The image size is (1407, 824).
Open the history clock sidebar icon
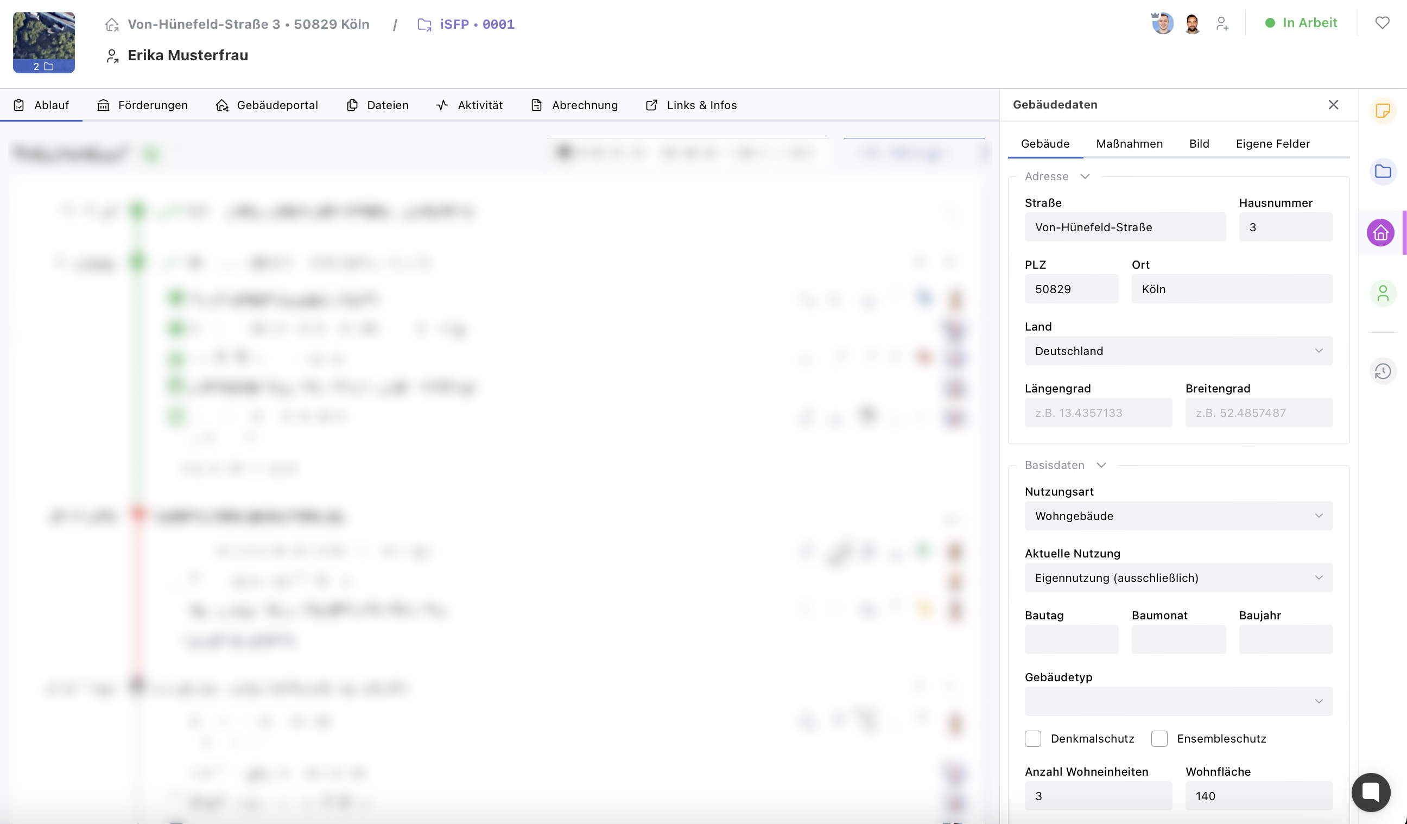point(1383,371)
